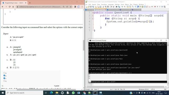The height and width of the screenshot is (95, 169).
Task: Click the Start Recording macro red icon
Action: [155, 7]
